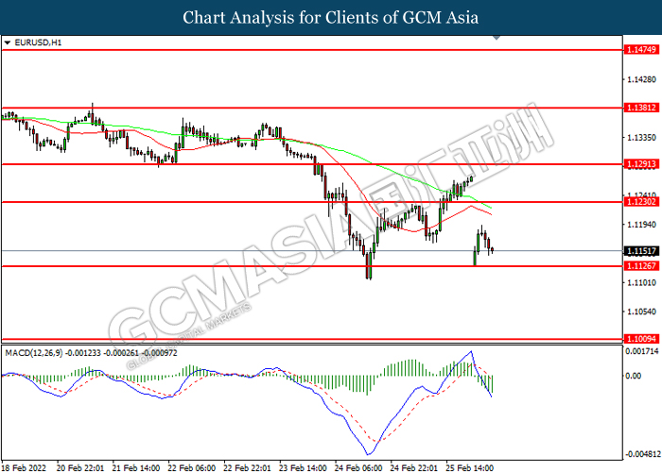Click the 22 Feb 06:00 time axis label
The height and width of the screenshot is (472, 662).
click(192, 468)
